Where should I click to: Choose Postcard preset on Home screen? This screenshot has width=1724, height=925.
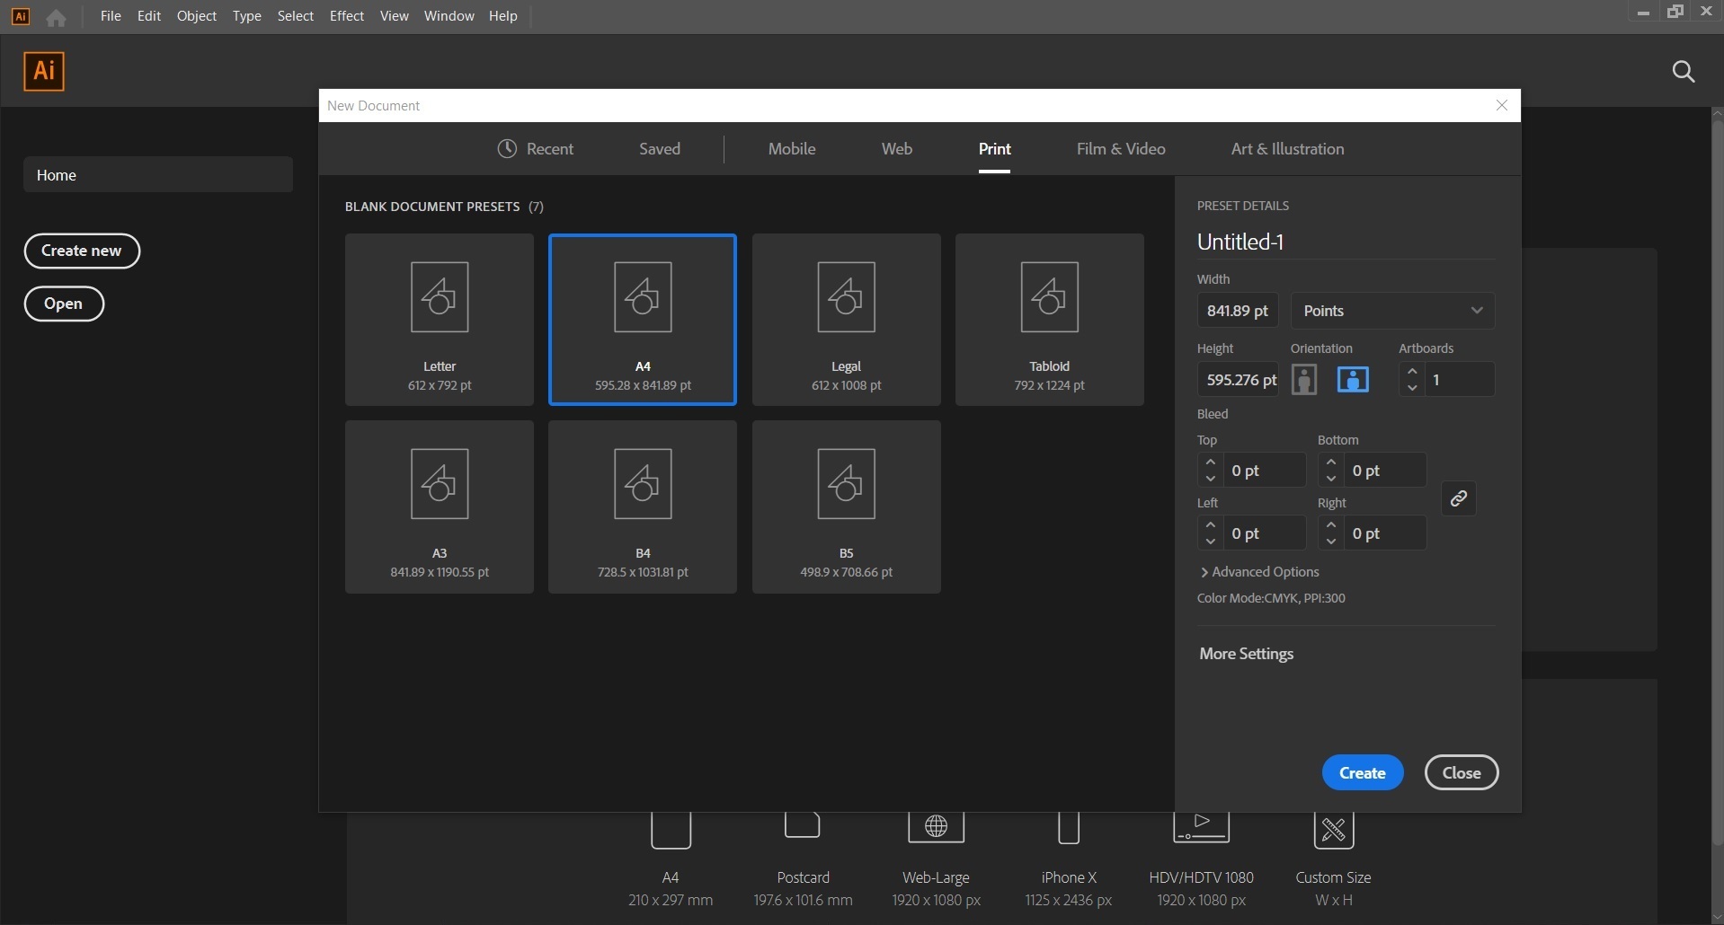tap(803, 860)
